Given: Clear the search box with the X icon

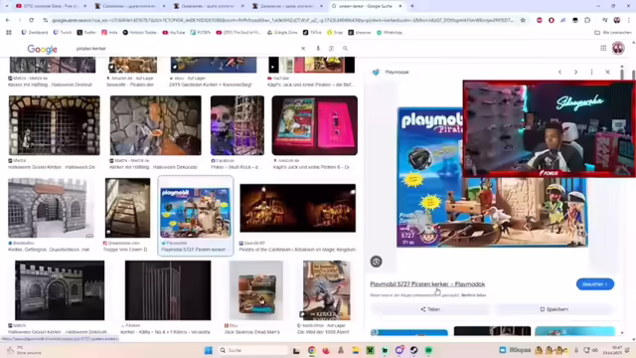Looking at the screenshot, I should pyautogui.click(x=303, y=49).
